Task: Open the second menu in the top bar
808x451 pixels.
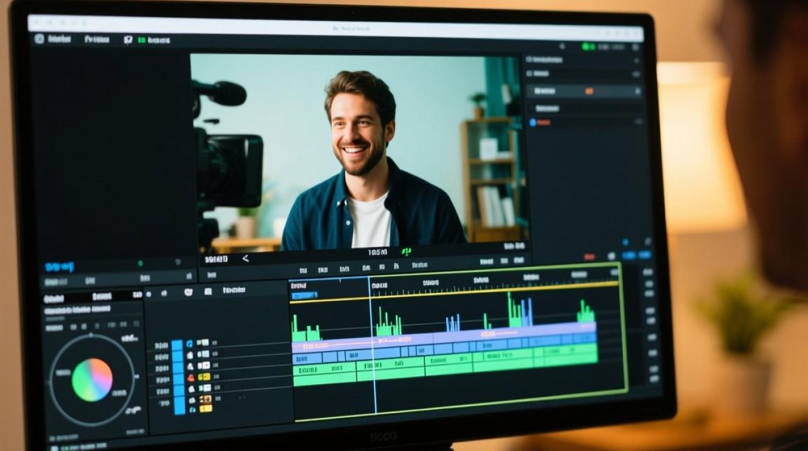Action: (97, 40)
